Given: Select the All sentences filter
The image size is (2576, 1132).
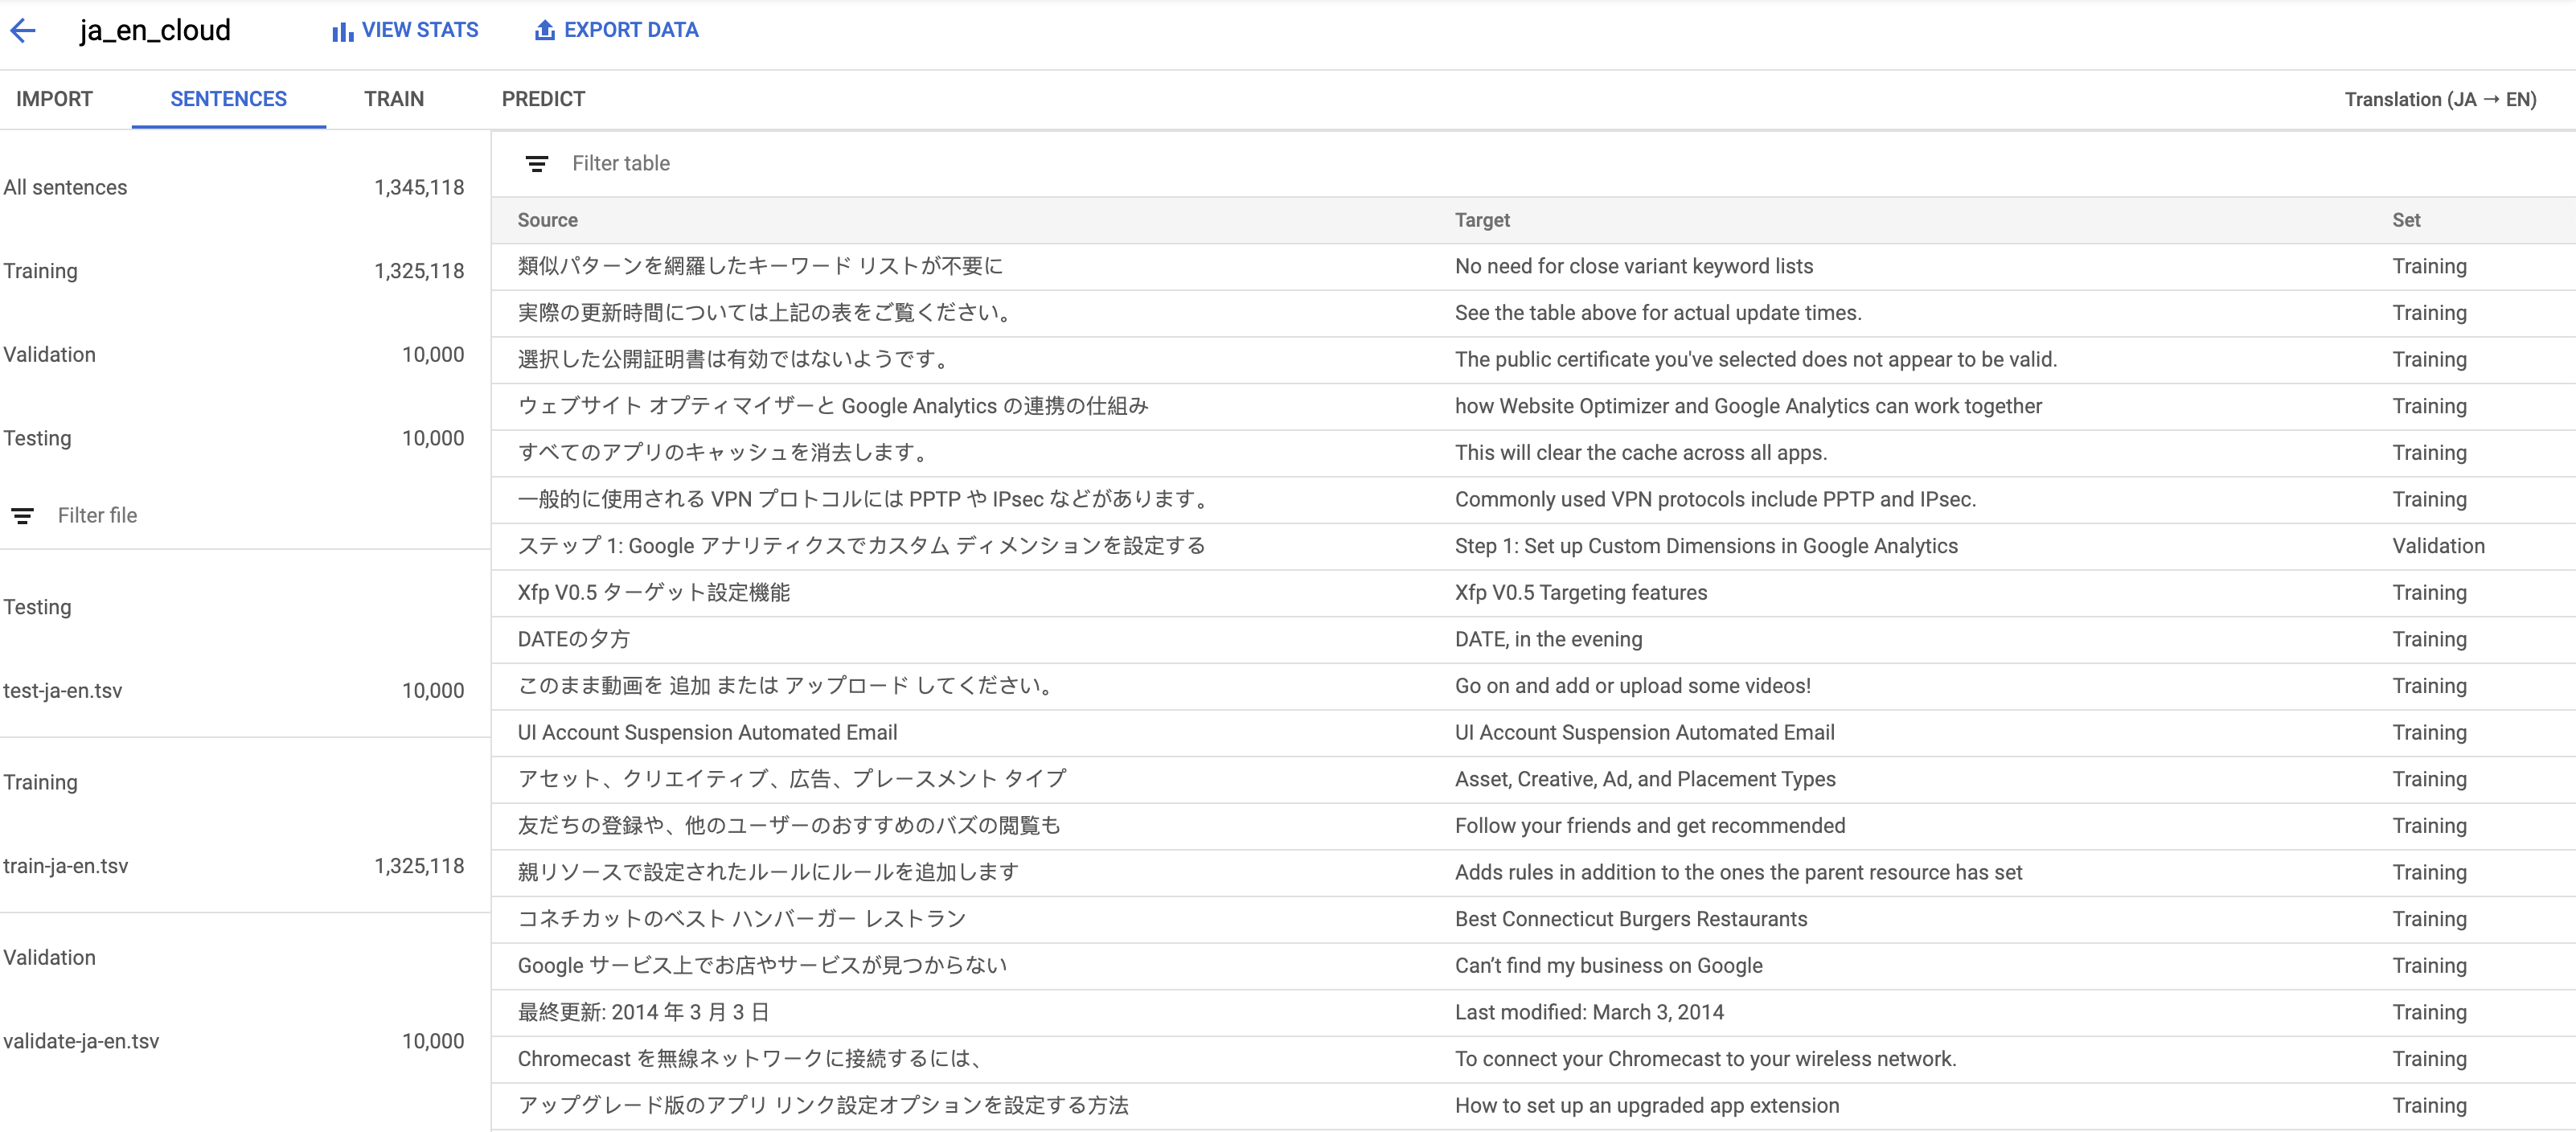Looking at the screenshot, I should click(65, 187).
